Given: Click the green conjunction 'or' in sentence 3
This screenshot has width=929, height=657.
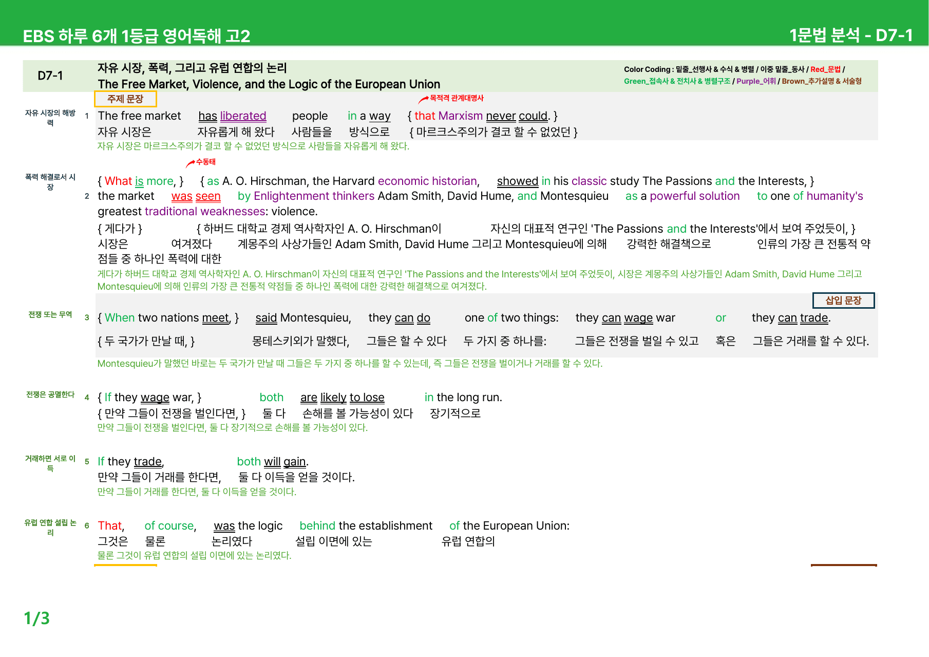Looking at the screenshot, I should click(x=721, y=318).
